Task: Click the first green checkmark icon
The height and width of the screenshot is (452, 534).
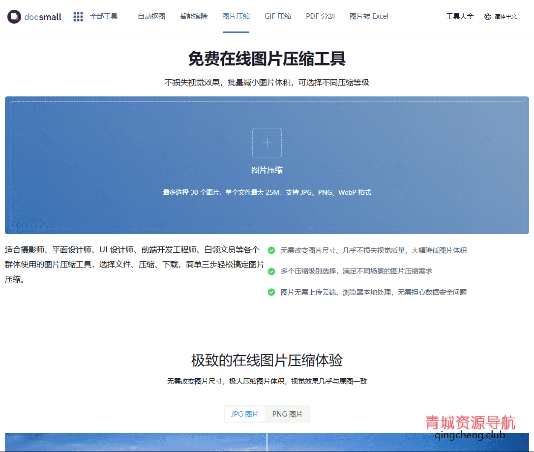Action: coord(271,250)
